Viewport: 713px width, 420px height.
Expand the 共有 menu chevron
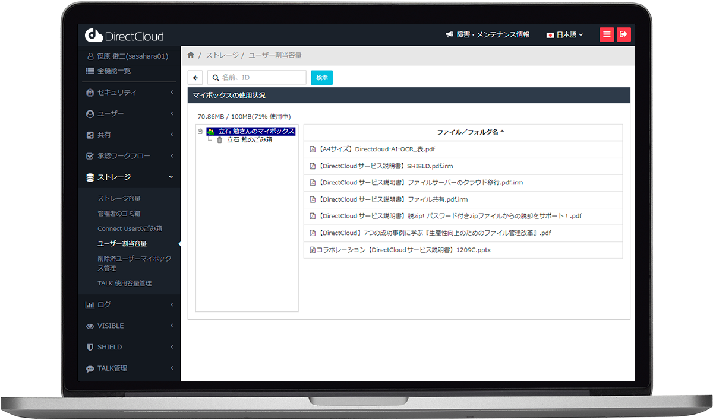(x=172, y=135)
